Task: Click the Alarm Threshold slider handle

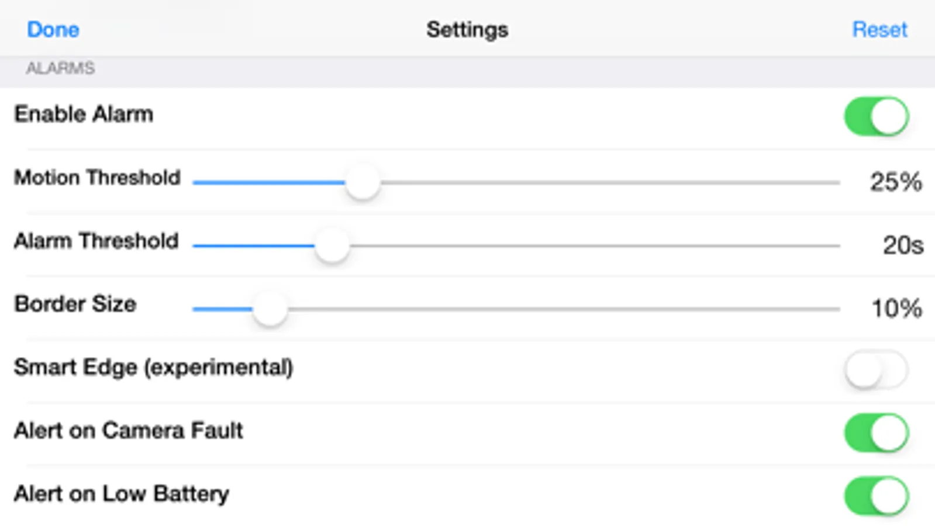Action: coord(332,246)
